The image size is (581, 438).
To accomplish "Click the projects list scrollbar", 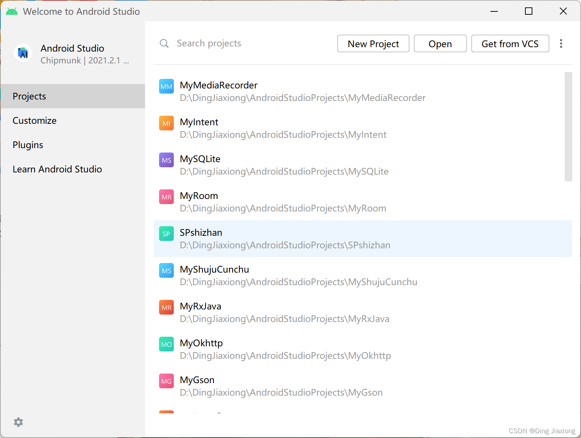I will point(568,127).
